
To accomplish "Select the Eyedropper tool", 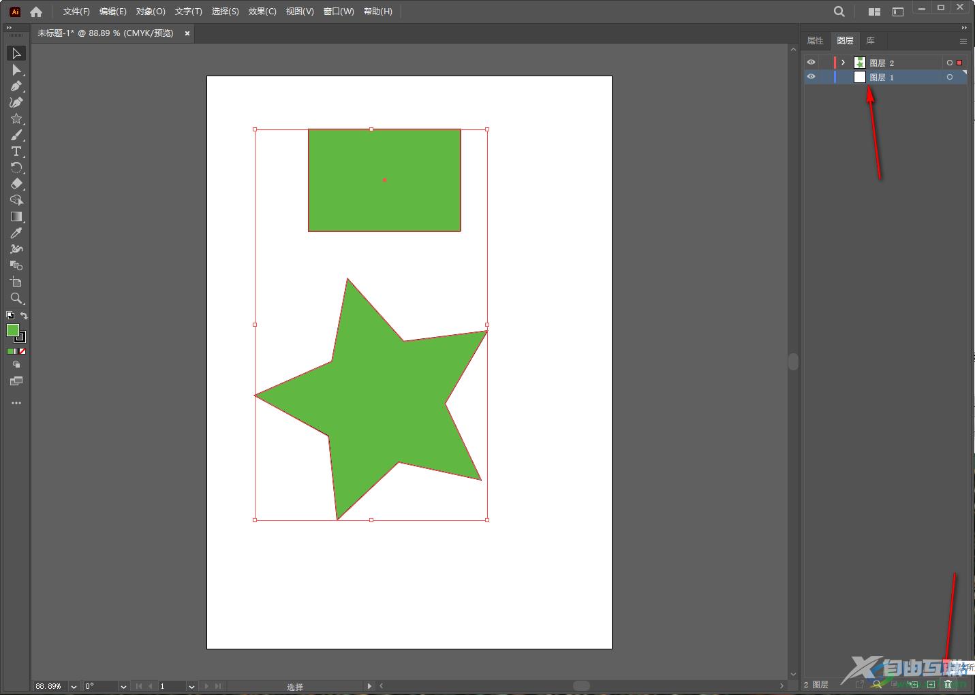I will coord(16,233).
